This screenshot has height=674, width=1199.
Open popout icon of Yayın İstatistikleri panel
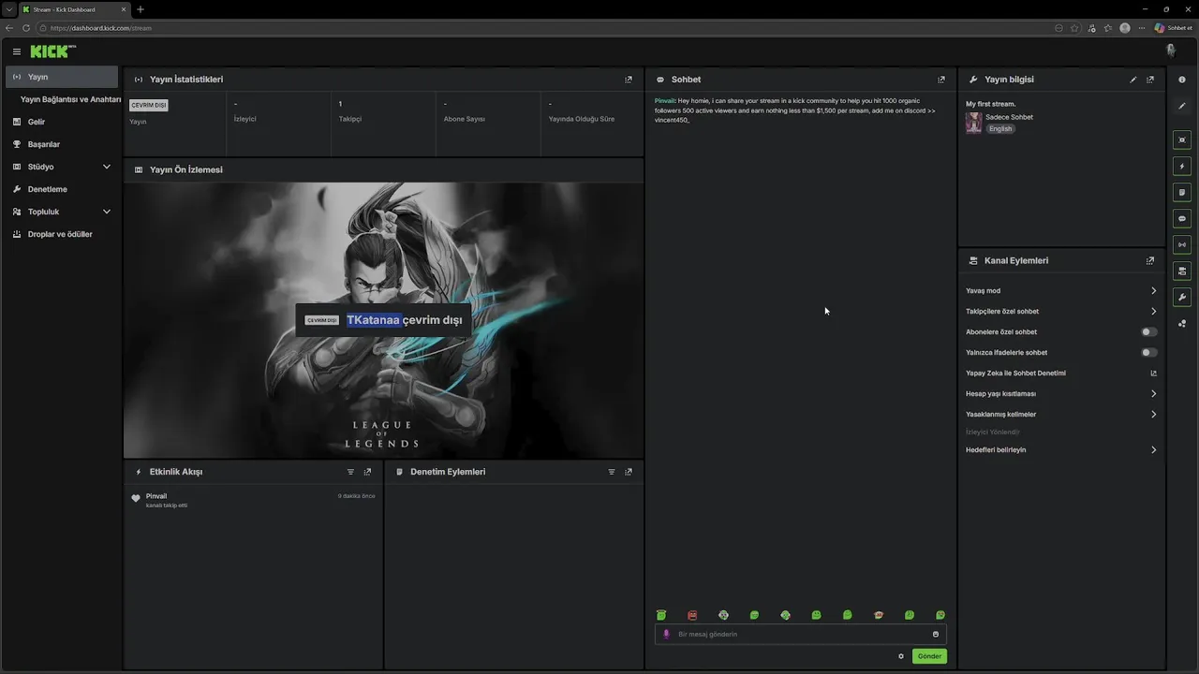(629, 80)
